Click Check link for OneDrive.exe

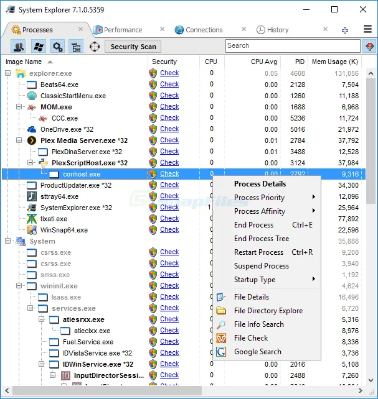(x=169, y=129)
